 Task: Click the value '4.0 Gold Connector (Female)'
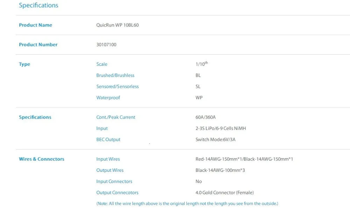225,192
